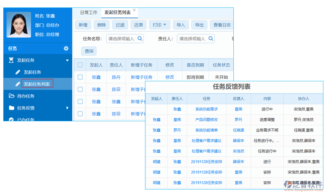Select the pencil icon next to 发起任务列表

pos(18,83)
